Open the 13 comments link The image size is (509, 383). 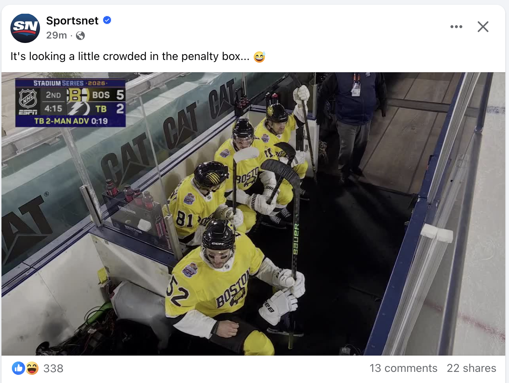tap(403, 368)
